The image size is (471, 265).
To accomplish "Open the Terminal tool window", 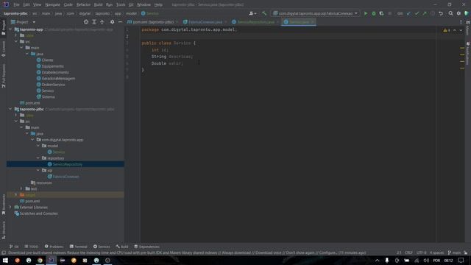I will click(x=79, y=247).
